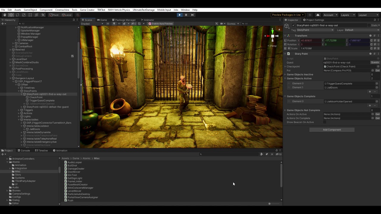381x214 pixels.
Task: Uncheck the GameObject active checkbox in Inspector
Action: click(293, 25)
